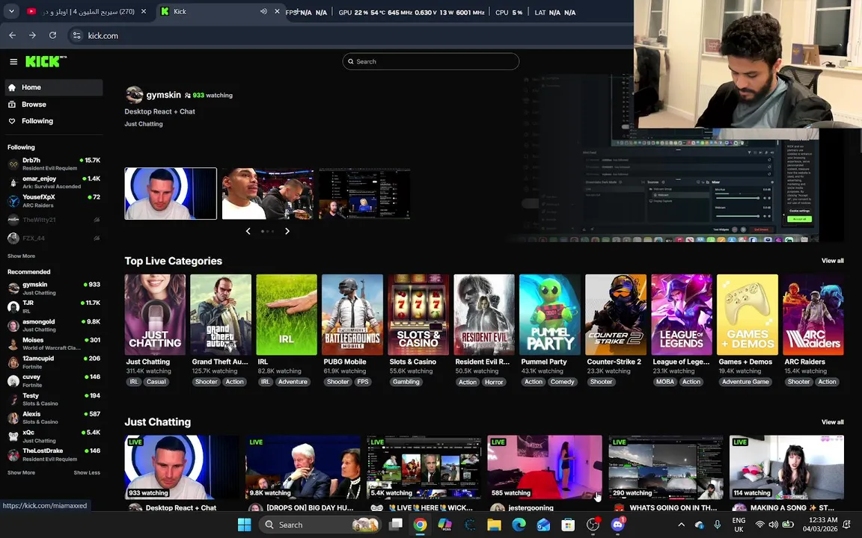The width and height of the screenshot is (862, 538).
Task: Click the Gambling tag under Slots & Casino
Action: click(x=406, y=382)
